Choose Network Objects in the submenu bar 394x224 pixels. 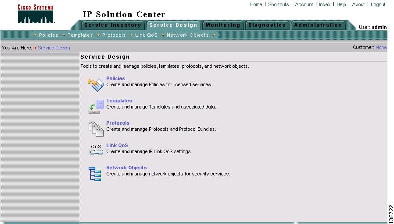pyautogui.click(x=188, y=35)
